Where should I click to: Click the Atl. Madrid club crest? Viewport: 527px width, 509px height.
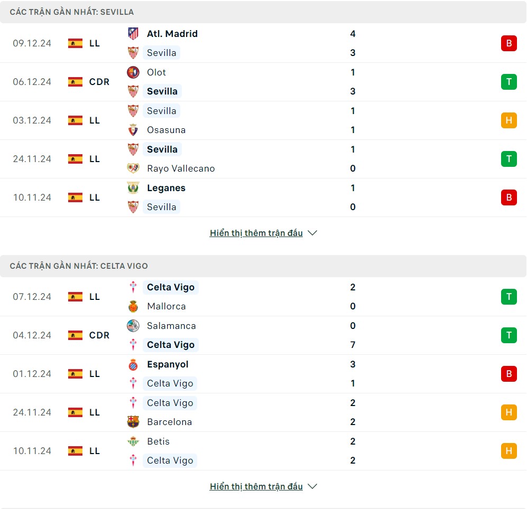[133, 34]
